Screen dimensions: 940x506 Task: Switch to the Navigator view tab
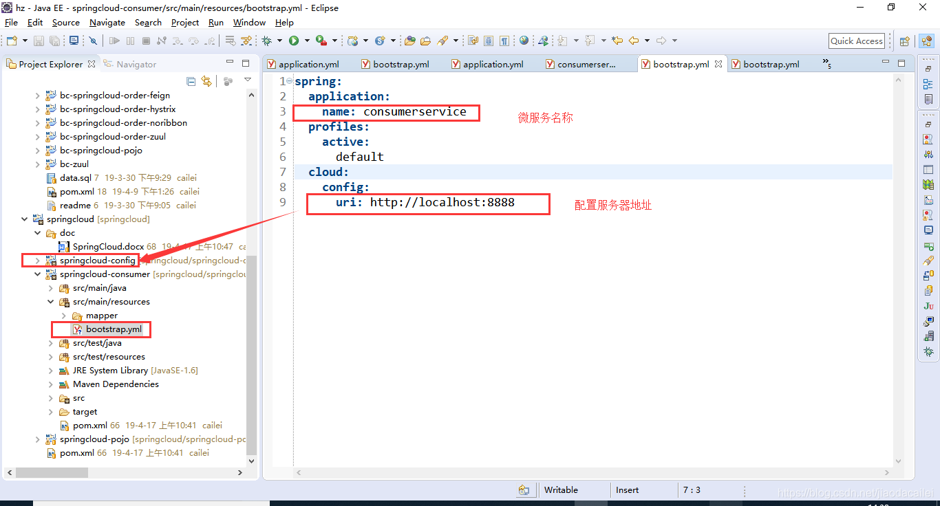tap(130, 64)
